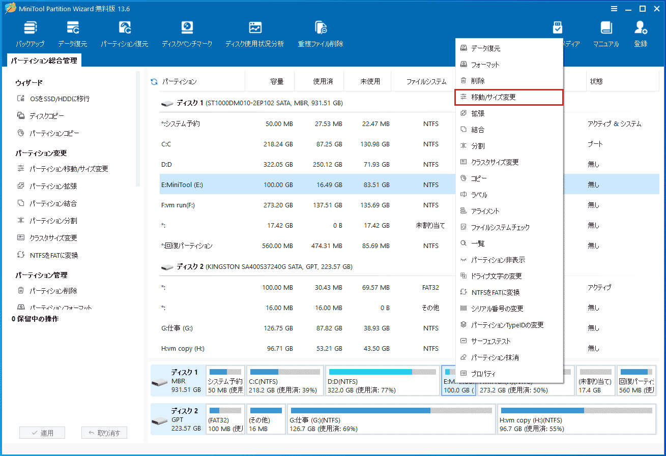
Task: Select 結合 in the context menu
Action: [509, 130]
